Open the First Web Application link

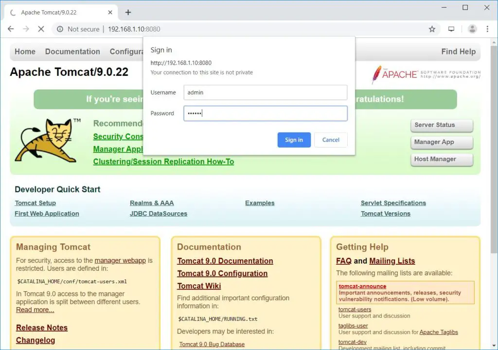(47, 214)
